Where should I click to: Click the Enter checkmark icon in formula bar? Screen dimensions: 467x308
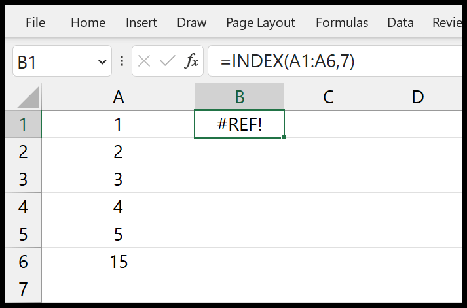click(168, 61)
